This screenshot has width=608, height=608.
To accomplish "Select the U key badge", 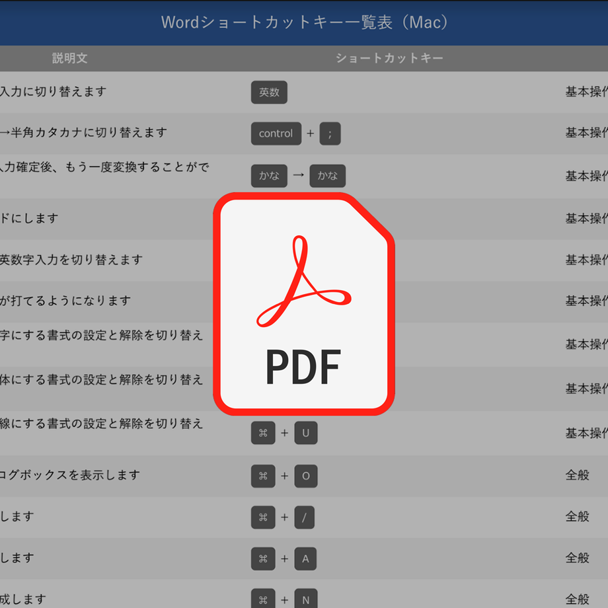I will pos(306,433).
